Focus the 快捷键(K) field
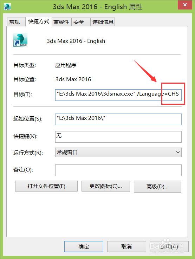Viewport: 195px width, 259px height. point(118,137)
